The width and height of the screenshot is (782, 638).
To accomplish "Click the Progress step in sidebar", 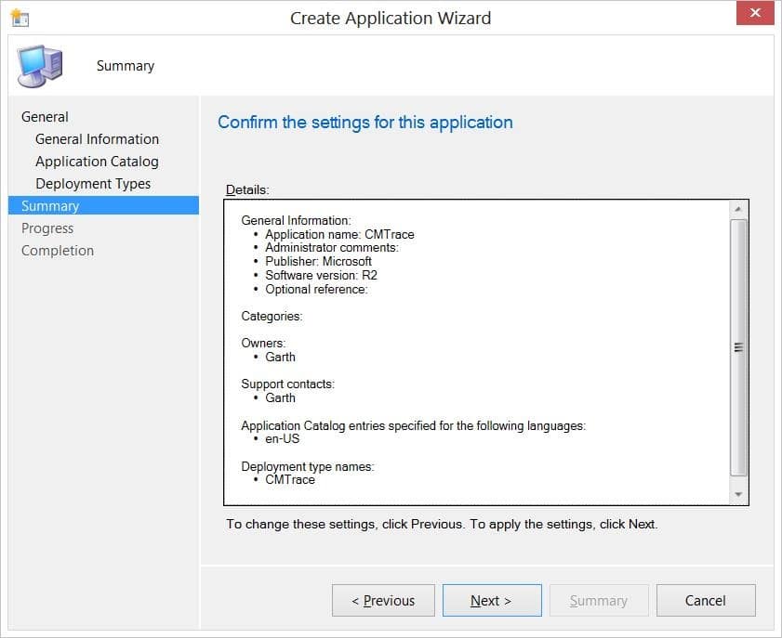I will (x=47, y=228).
